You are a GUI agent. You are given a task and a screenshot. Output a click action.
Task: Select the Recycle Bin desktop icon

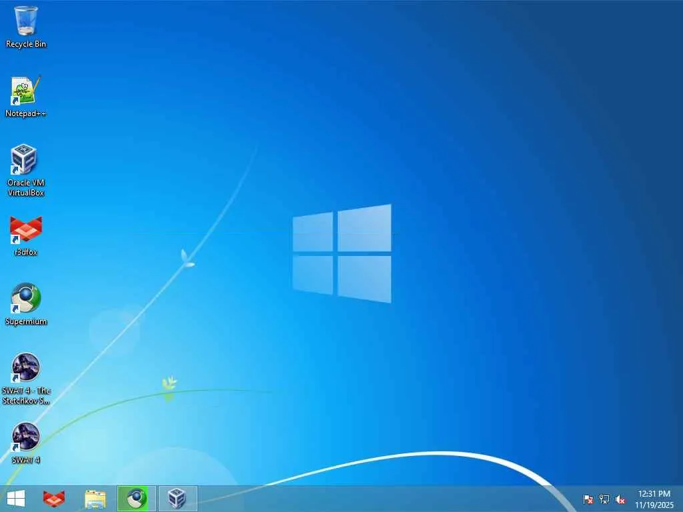tap(26, 27)
